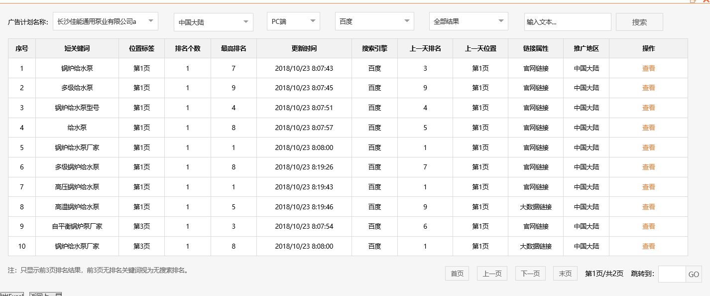
Task: Open 查看 for keyword 给水泵
Action: pos(648,127)
